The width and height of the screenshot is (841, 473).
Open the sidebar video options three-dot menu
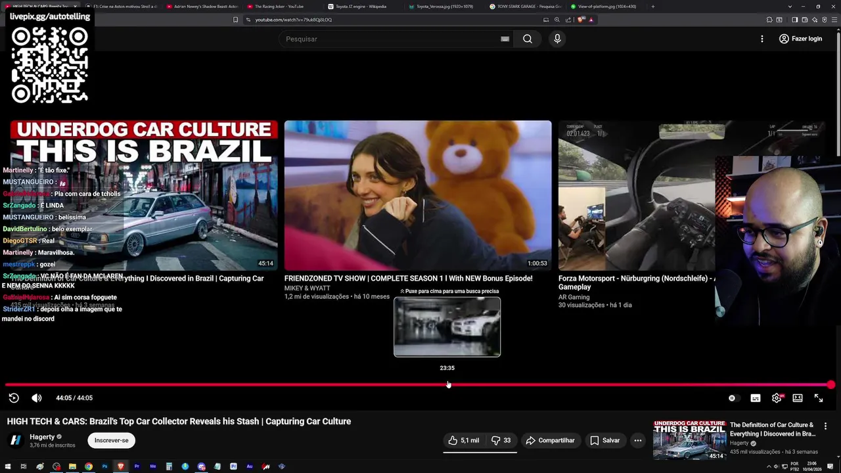coord(825,426)
